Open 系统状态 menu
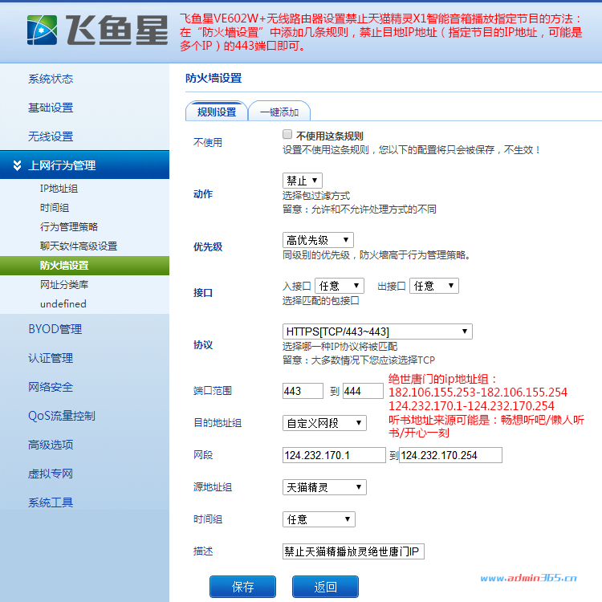 pyautogui.click(x=51, y=79)
